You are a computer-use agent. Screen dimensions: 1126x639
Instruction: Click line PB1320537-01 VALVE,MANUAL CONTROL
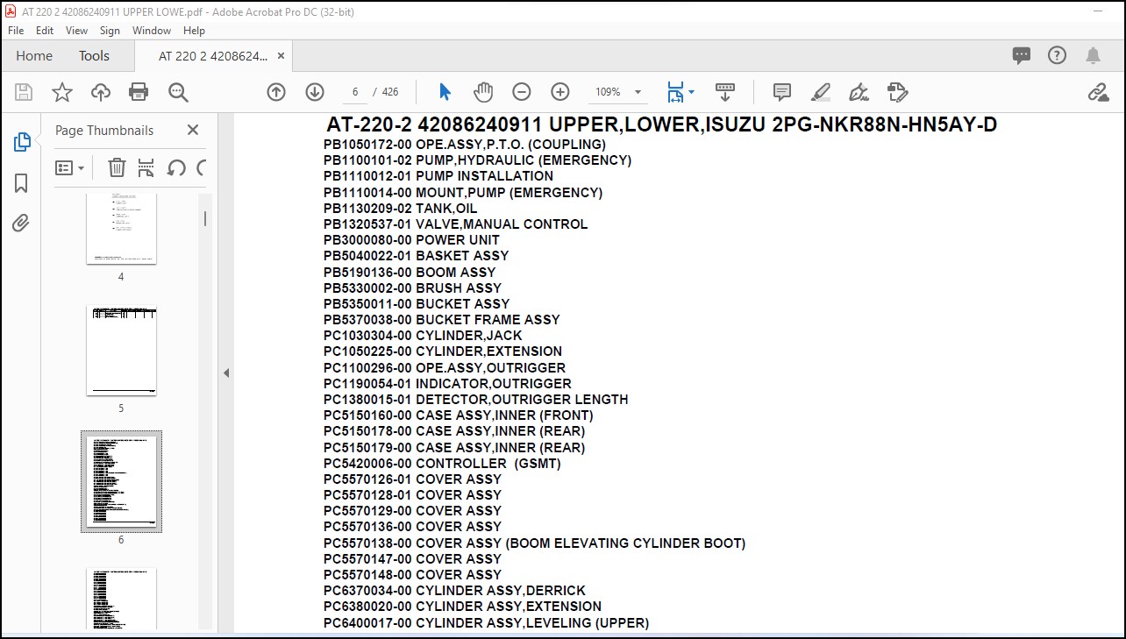(x=456, y=224)
